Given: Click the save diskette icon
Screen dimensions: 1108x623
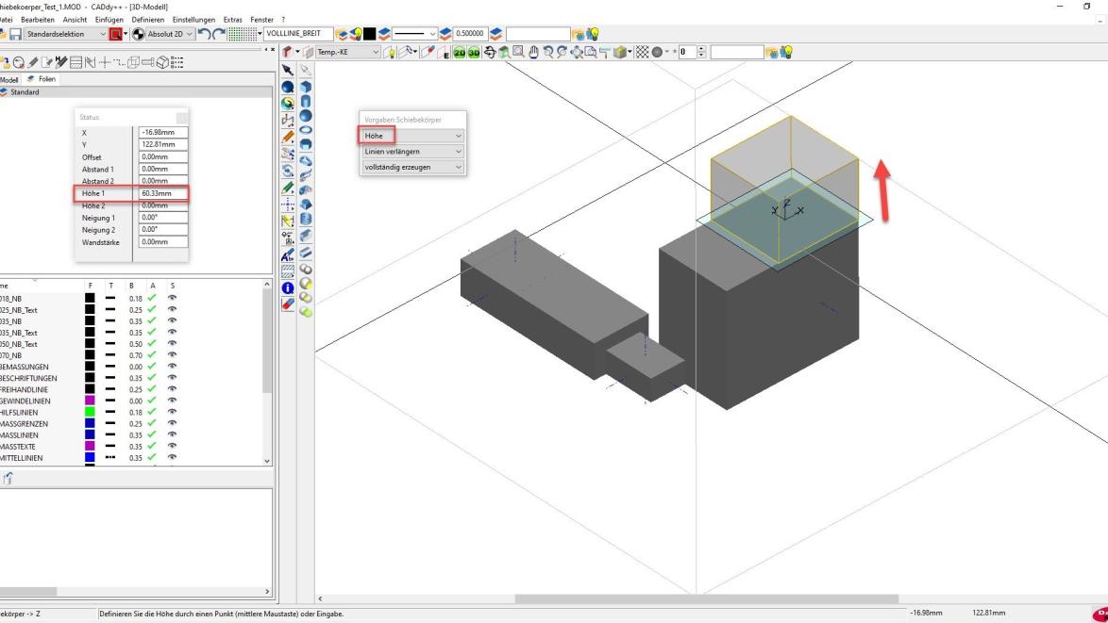Looking at the screenshot, I should pos(16,34).
